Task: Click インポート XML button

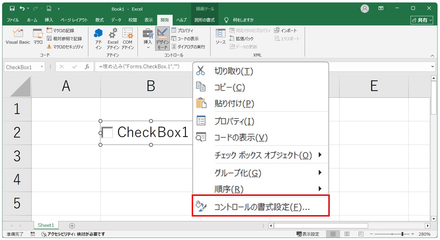Action: pyautogui.click(x=286, y=30)
